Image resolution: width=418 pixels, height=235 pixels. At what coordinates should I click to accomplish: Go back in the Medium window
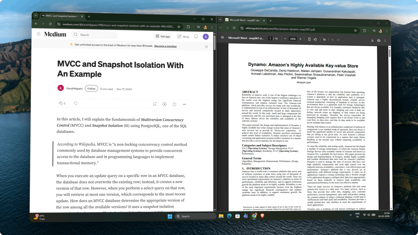click(x=36, y=24)
